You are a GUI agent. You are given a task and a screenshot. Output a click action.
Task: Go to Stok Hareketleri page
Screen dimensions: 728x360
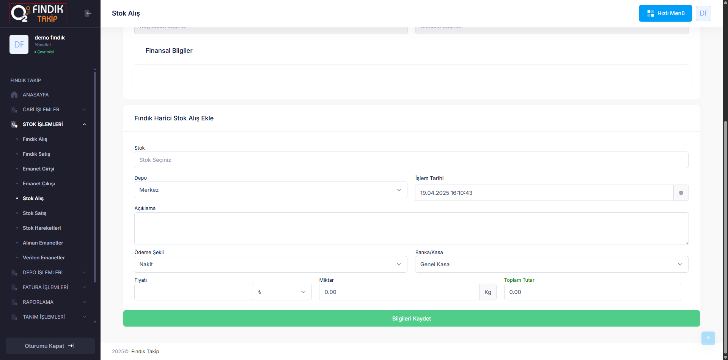click(42, 228)
